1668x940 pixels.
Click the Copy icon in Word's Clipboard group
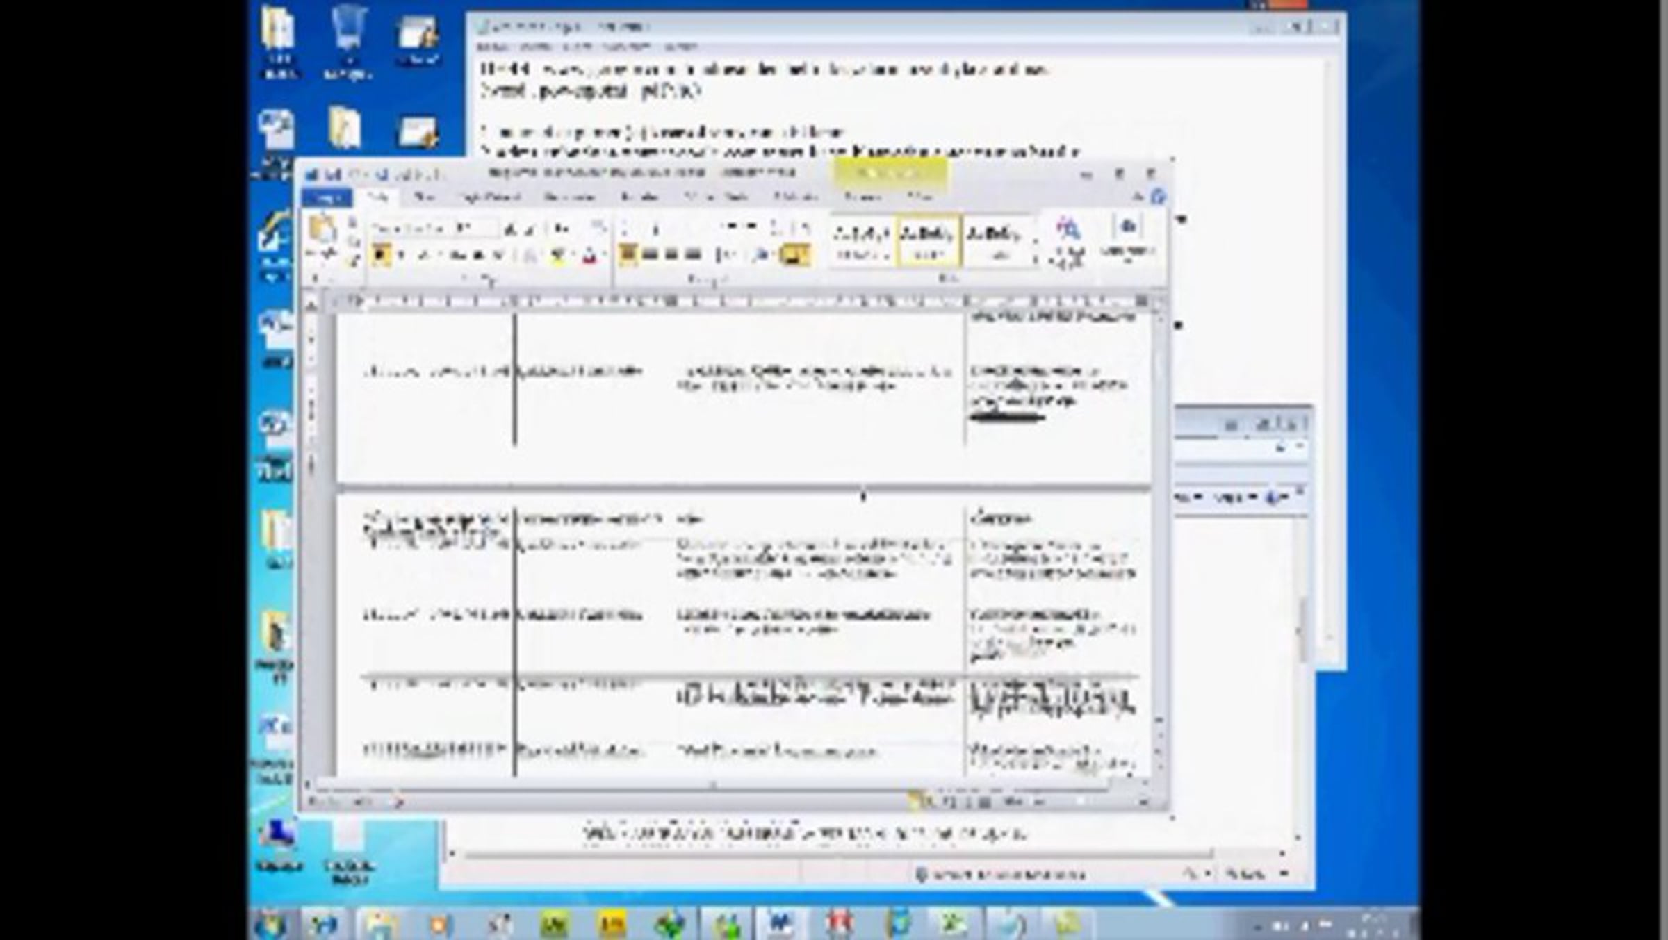352,242
